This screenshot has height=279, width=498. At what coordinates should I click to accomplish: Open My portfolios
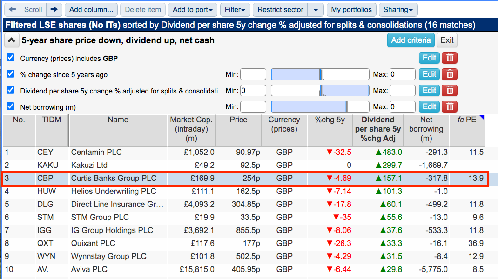click(351, 10)
